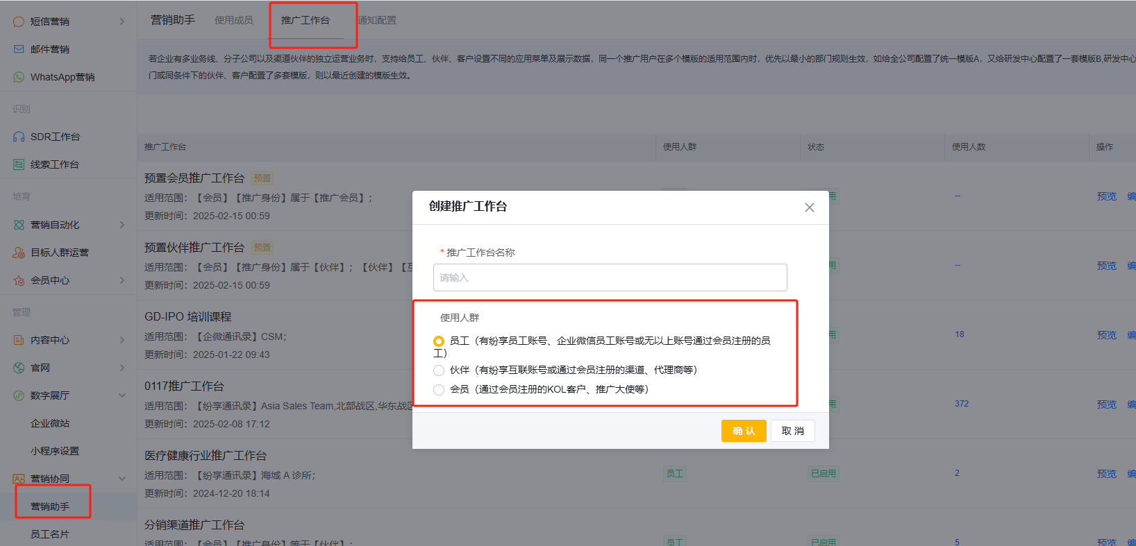This screenshot has width=1136, height=546.
Task: Switch to the 通知配置 tab
Action: coord(377,20)
